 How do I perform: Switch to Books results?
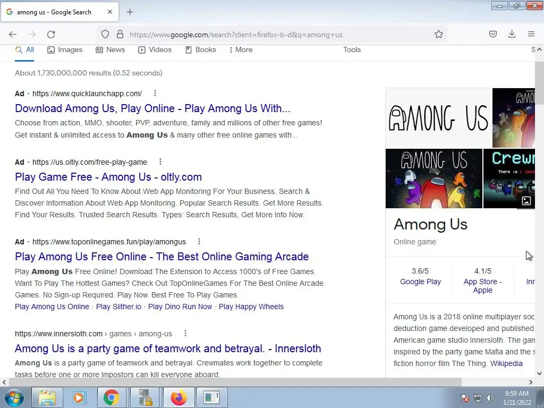[x=200, y=49]
